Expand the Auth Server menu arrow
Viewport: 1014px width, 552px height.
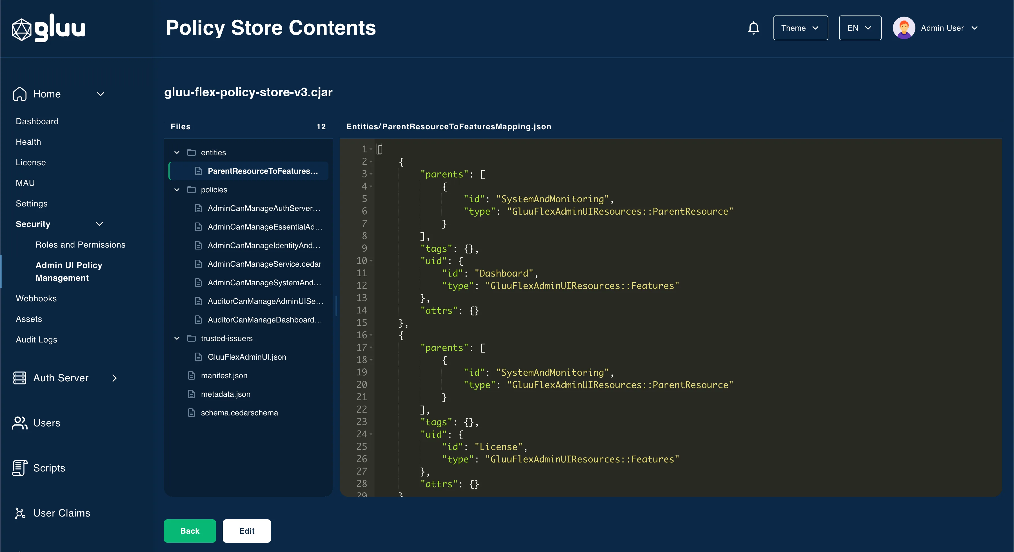click(114, 378)
